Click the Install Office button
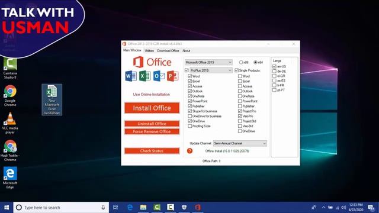Image resolution: width=379 pixels, height=213 pixels. pyautogui.click(x=152, y=108)
